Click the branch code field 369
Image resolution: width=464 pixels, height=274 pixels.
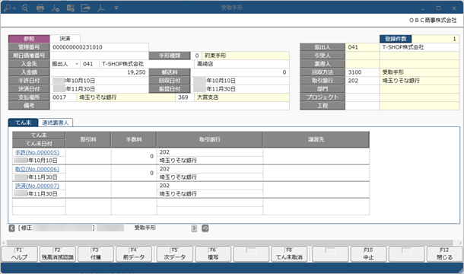click(x=185, y=97)
